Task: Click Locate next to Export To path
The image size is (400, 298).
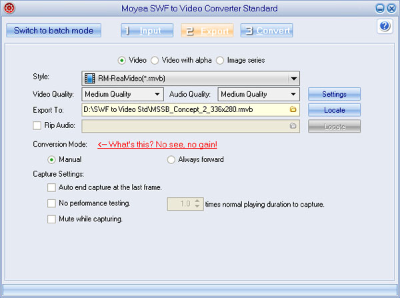Action: coord(334,110)
